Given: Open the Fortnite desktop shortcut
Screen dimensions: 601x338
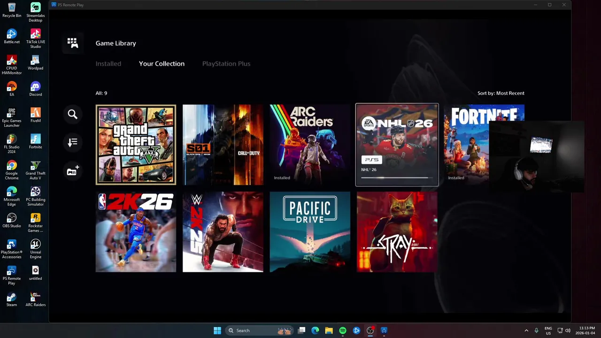Looking at the screenshot, I should [x=35, y=142].
